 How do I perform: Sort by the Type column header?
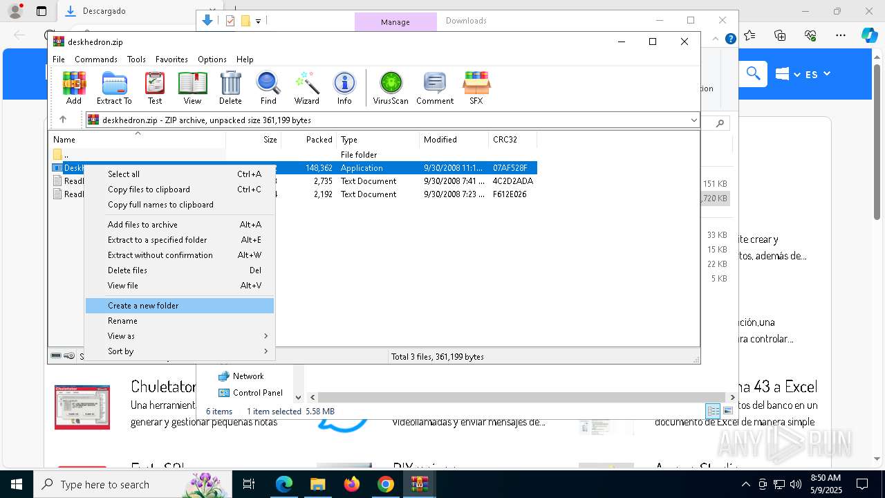coord(378,140)
